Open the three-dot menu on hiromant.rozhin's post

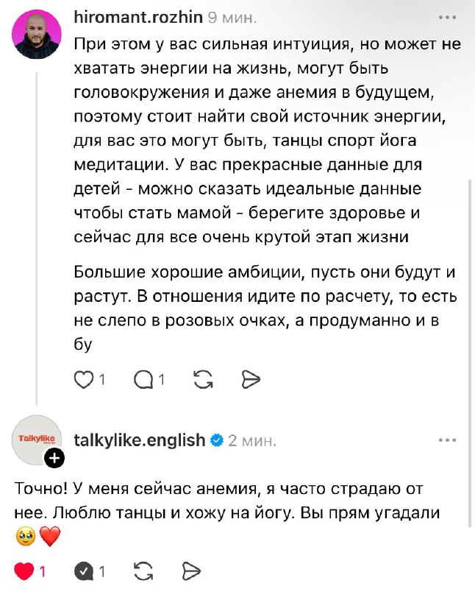pos(446,16)
